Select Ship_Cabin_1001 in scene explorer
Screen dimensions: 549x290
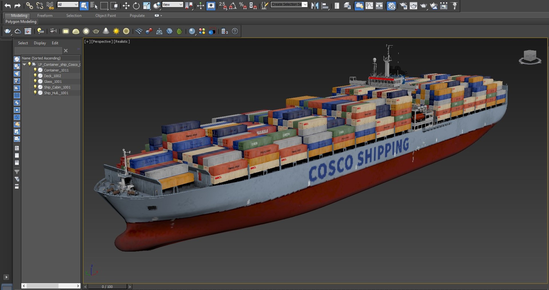[x=57, y=87]
